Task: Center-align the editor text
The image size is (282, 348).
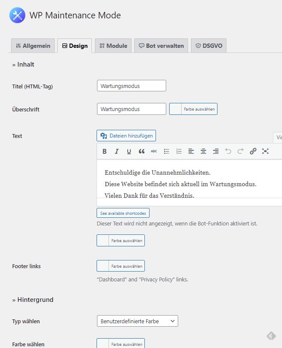Action: pyautogui.click(x=203, y=151)
